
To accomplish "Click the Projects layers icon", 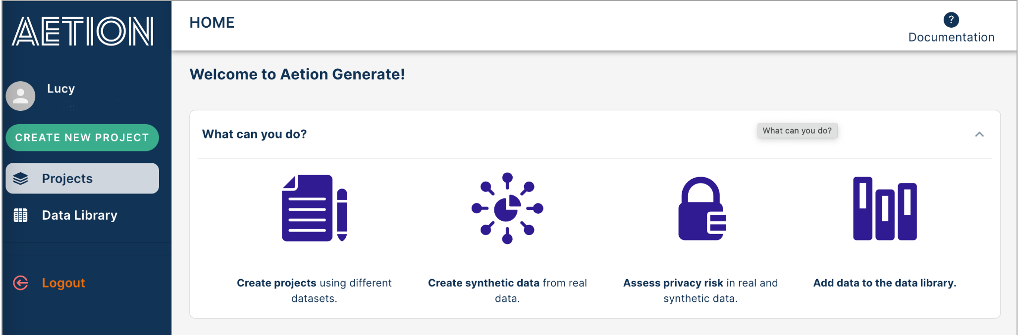I will pos(20,179).
